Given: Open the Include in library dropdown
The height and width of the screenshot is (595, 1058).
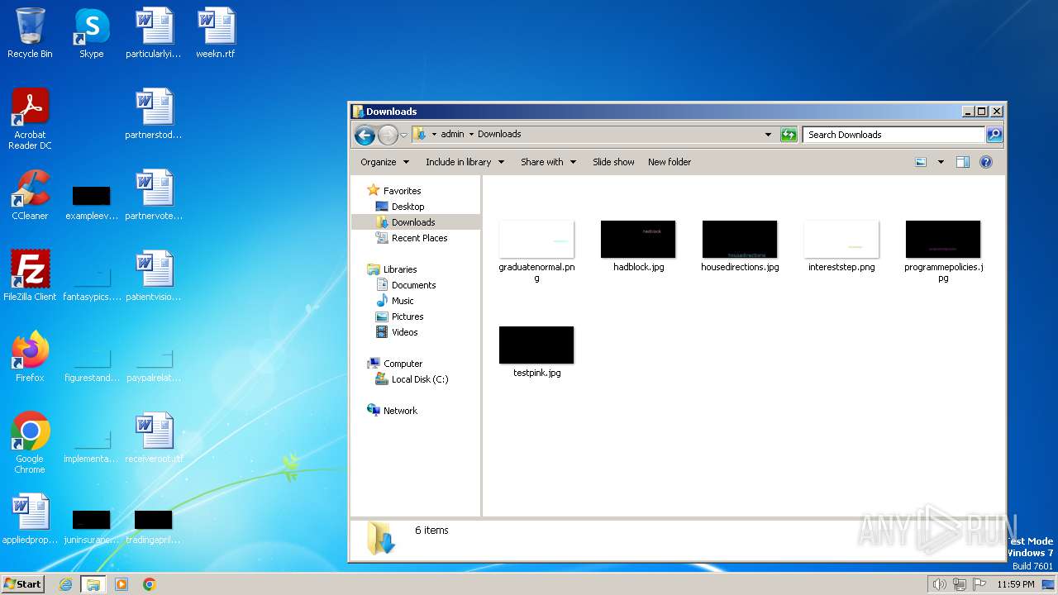Looking at the screenshot, I should [465, 162].
